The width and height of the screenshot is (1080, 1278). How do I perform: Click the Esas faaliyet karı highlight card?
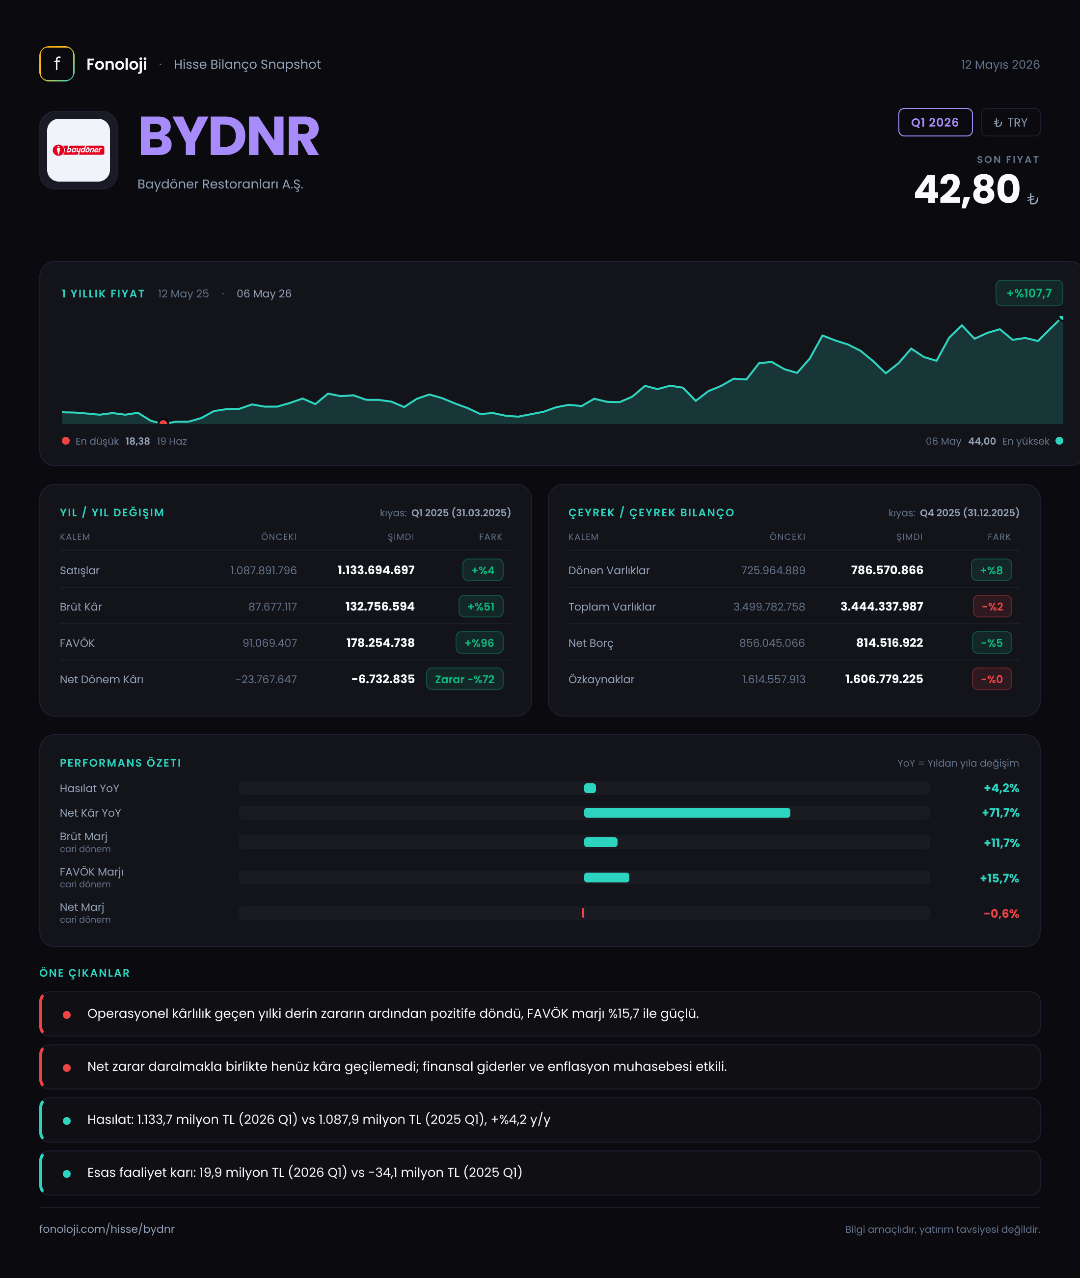[540, 1172]
